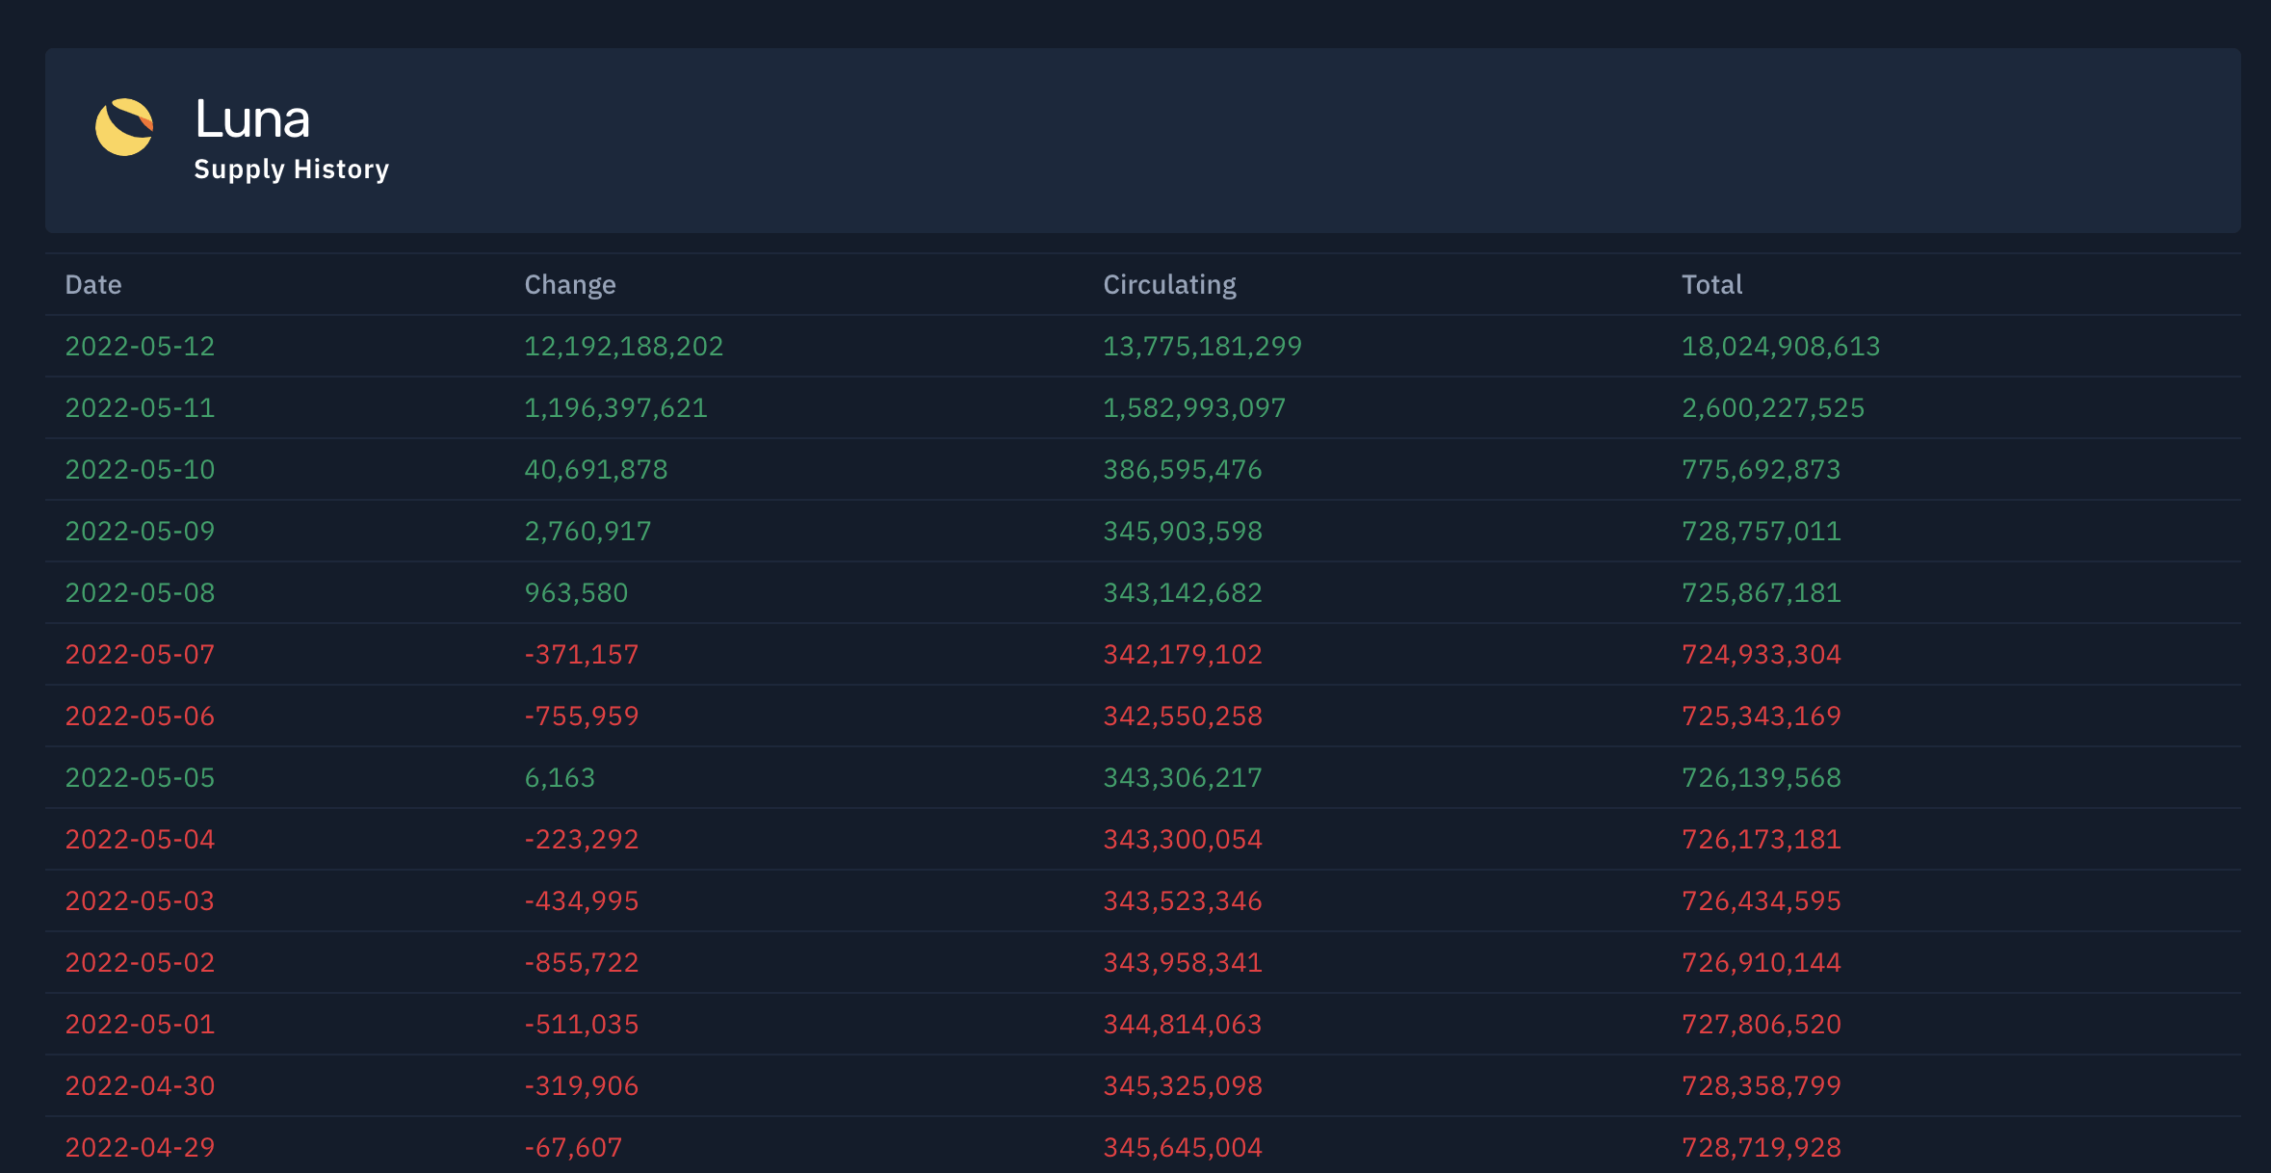Click change value 40,691,878
Screen dimensions: 2271x1173
[596, 470]
